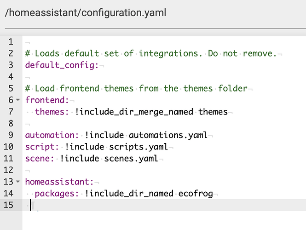This screenshot has width=306, height=230.
Task: Click the /homeassistant/configuration.yaml file path title
Action: tap(86, 13)
